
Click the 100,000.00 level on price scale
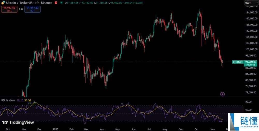coord(251,49)
